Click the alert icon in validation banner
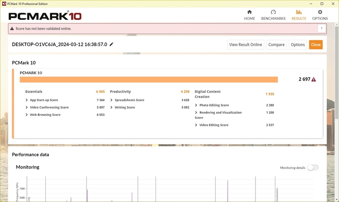The height and width of the screenshot is (202, 339). click(12, 28)
